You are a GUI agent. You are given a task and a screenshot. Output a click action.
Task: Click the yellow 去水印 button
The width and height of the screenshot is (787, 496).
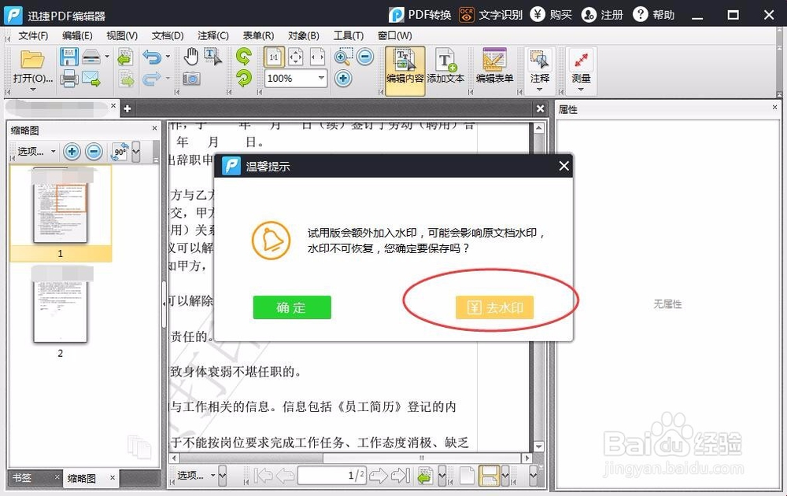tap(494, 307)
